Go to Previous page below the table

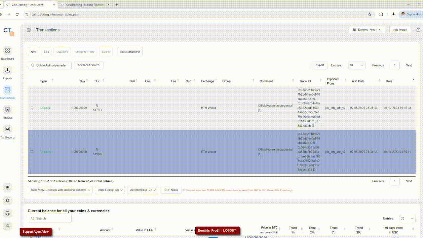pyautogui.click(x=378, y=181)
